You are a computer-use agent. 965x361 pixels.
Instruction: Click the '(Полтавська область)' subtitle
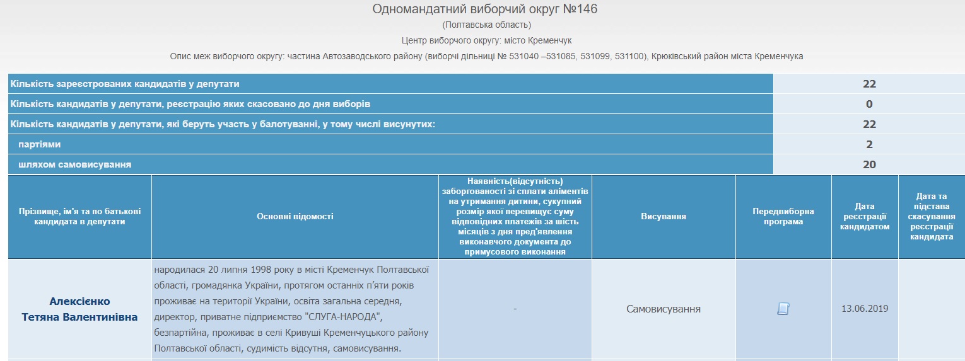(486, 25)
